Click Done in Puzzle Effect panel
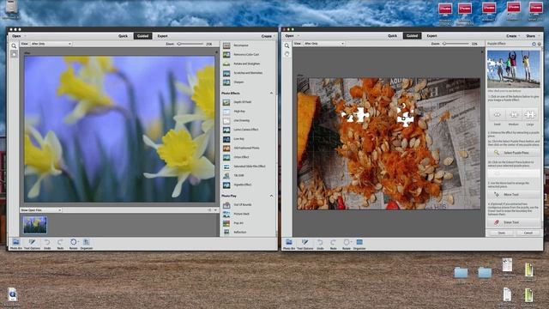549x309 pixels. point(501,233)
